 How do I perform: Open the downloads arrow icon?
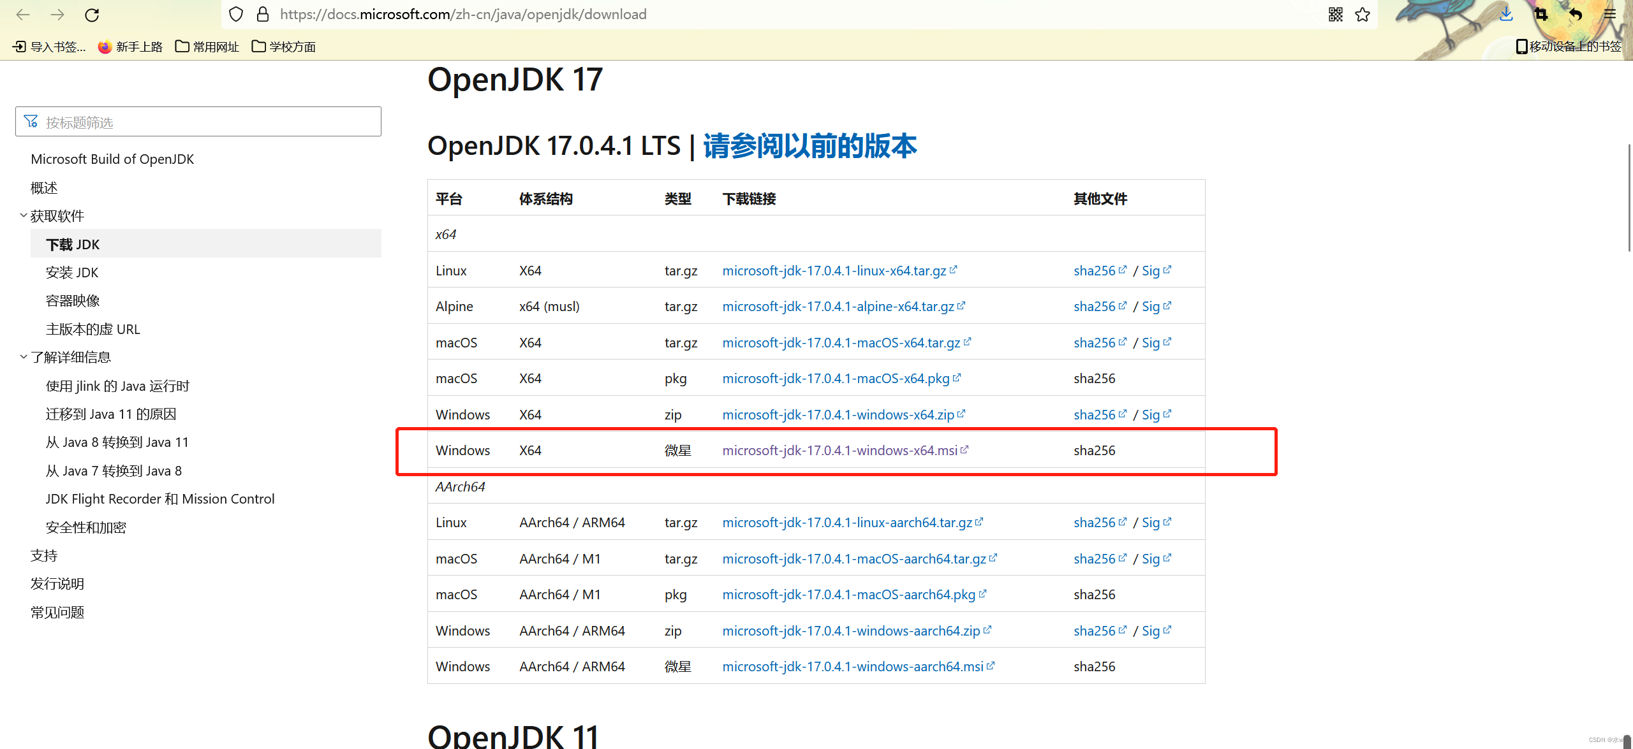tap(1506, 15)
